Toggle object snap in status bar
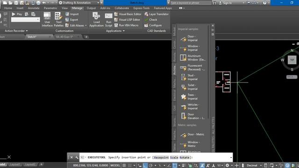The width and height of the screenshot is (299, 168). pyautogui.click(x=175, y=165)
